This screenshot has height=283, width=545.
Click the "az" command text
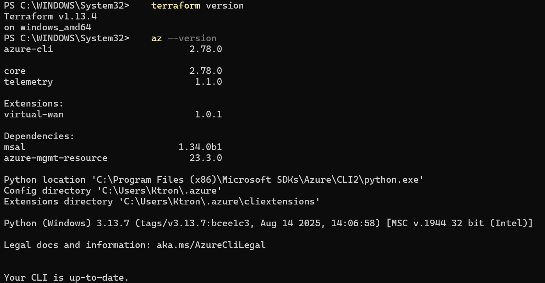point(156,38)
